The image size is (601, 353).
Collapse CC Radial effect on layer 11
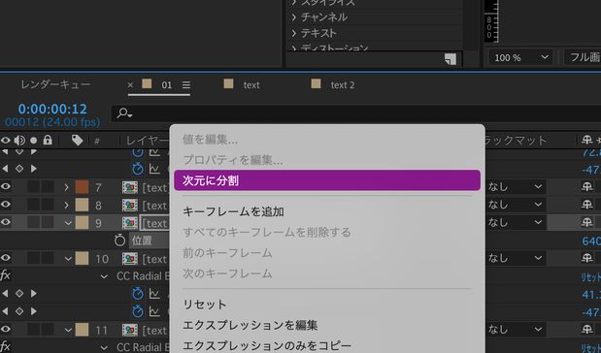coord(104,348)
